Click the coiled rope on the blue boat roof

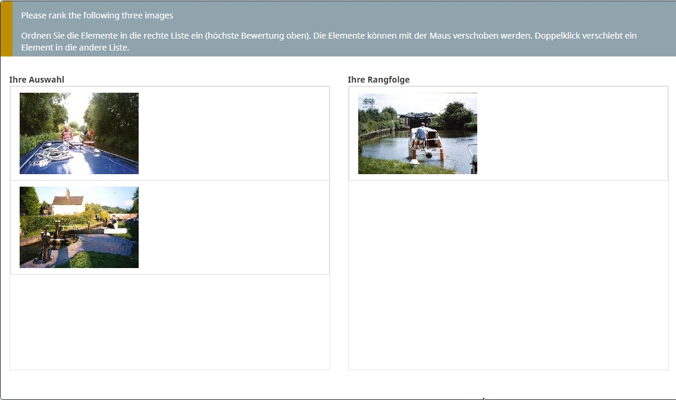[52, 155]
